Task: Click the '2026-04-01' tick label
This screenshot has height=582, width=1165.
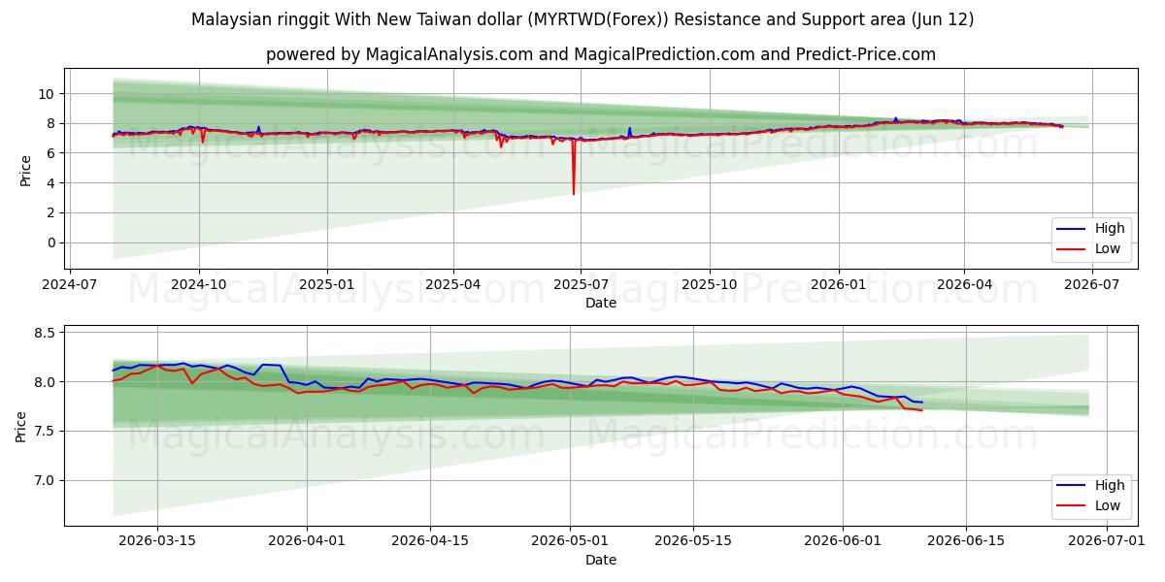Action: (x=307, y=542)
